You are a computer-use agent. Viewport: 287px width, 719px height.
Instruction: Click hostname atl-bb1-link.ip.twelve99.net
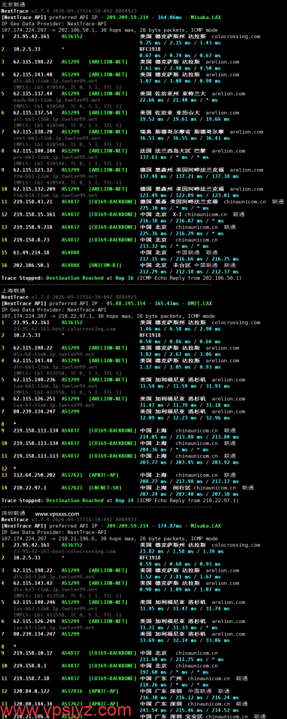point(55,119)
